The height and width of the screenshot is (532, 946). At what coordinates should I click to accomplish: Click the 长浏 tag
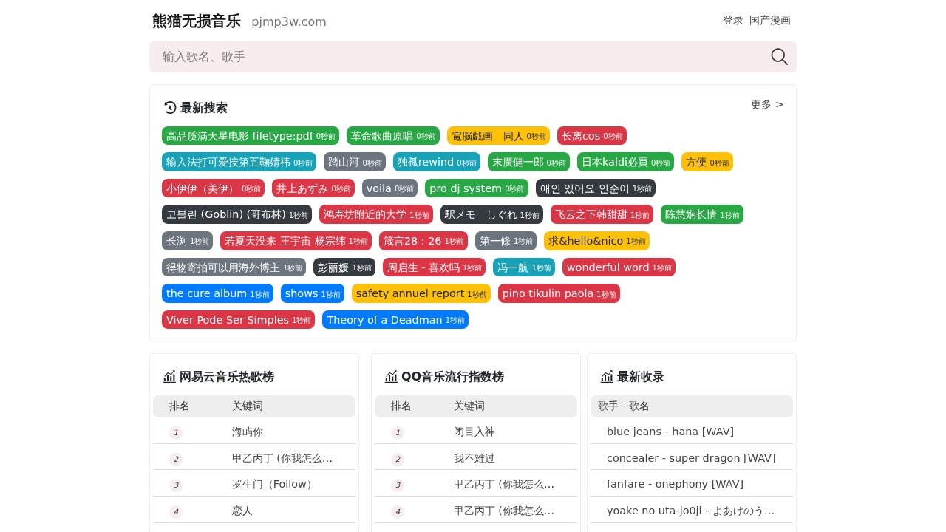pyautogui.click(x=187, y=241)
